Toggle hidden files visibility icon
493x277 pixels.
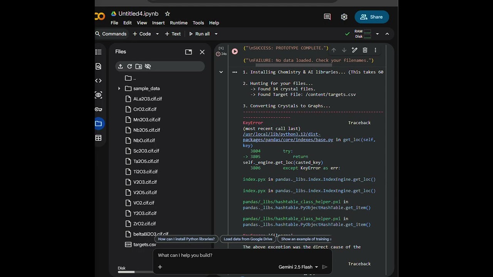pyautogui.click(x=148, y=67)
